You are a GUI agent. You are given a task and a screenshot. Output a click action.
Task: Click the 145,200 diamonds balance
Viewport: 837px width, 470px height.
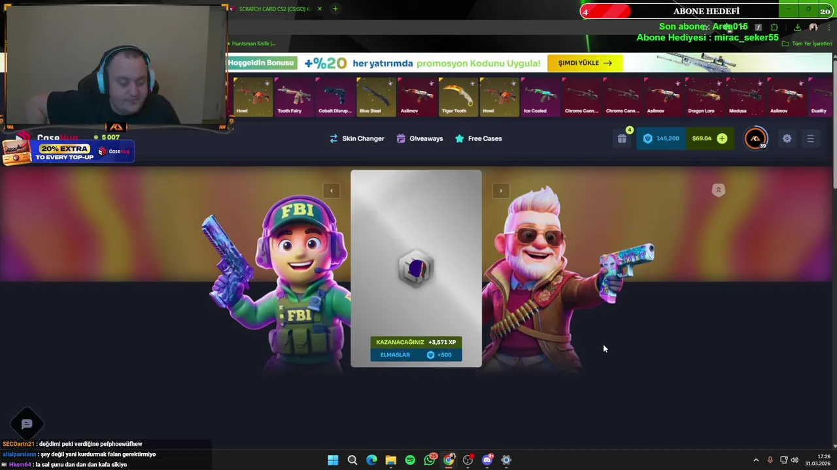click(x=661, y=138)
